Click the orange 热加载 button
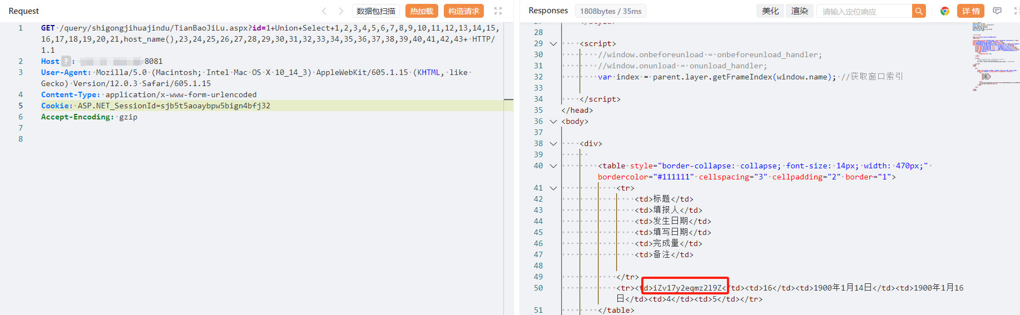Screen dimensions: 1020x315 click(x=422, y=11)
